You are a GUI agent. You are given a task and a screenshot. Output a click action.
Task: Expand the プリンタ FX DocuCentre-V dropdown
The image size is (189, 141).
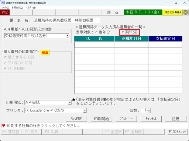pos(85,110)
